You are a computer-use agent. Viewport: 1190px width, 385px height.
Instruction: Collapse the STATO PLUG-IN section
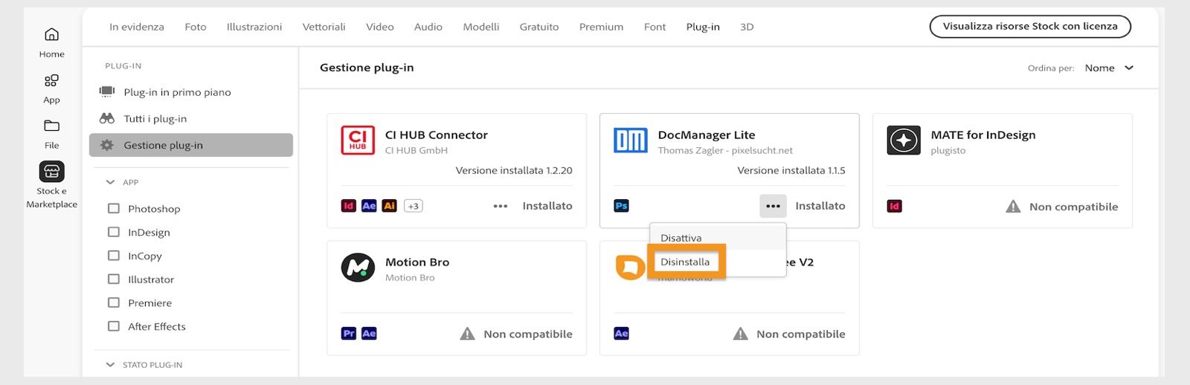pyautogui.click(x=110, y=365)
